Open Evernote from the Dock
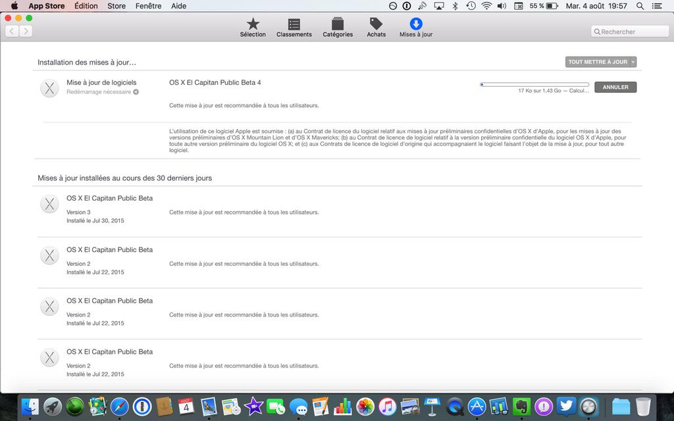Image resolution: width=674 pixels, height=421 pixels. (x=521, y=407)
